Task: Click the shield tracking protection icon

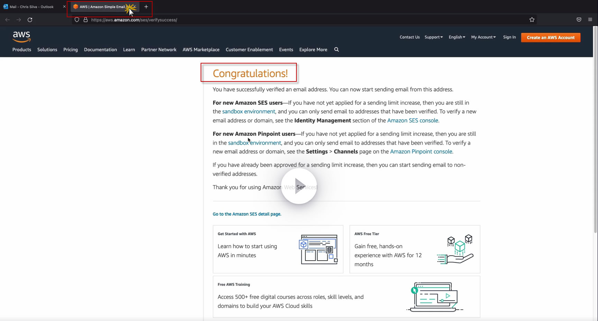Action: 77,20
